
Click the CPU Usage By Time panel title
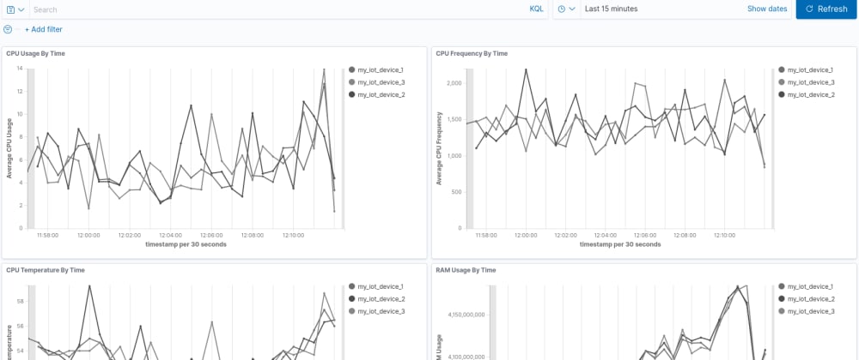click(36, 53)
